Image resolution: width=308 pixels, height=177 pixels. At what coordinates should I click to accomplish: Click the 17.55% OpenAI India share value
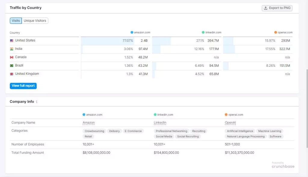pos(270,49)
